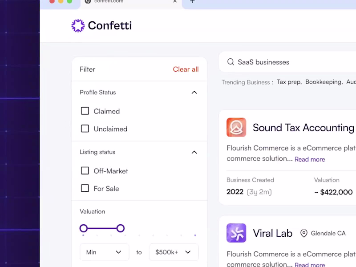Click the location pin next to Glendale CA

pos(304,233)
